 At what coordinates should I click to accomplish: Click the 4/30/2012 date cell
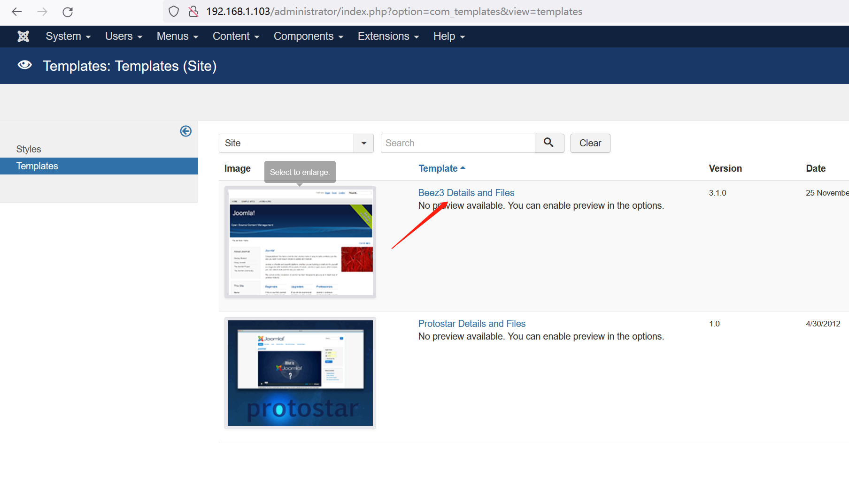point(823,324)
